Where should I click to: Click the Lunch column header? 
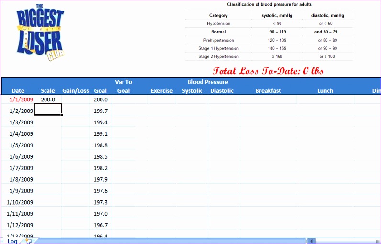tap(325, 90)
